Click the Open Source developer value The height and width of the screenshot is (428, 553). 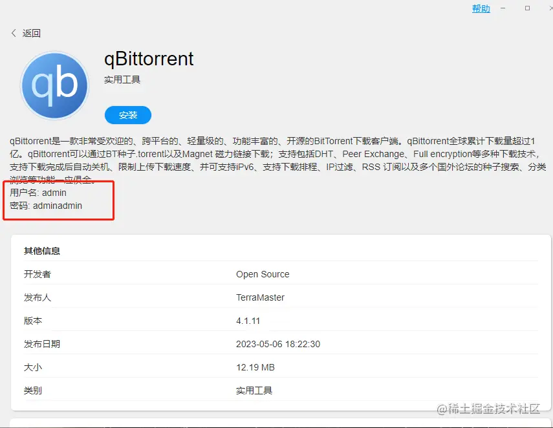pyautogui.click(x=263, y=274)
